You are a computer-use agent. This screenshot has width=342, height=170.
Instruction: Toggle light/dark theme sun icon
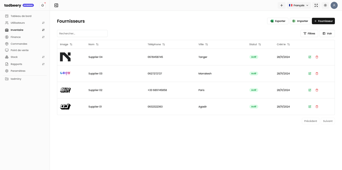[x=325, y=5]
